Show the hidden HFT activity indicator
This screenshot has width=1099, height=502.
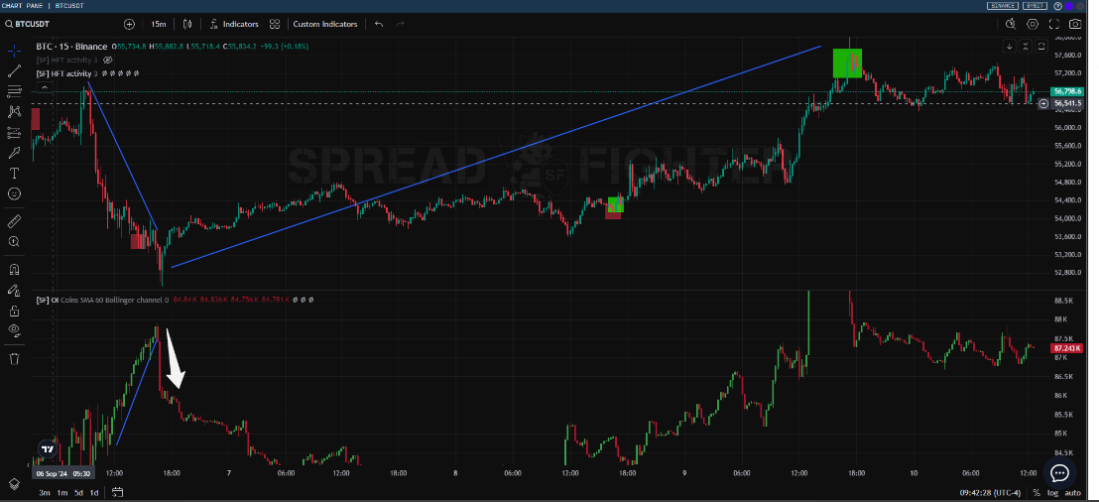pyautogui.click(x=108, y=61)
